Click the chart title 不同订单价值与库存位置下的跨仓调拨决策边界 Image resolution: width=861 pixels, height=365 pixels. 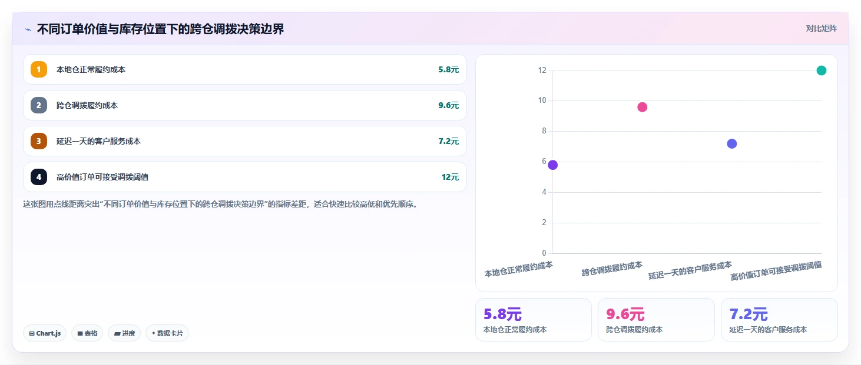pyautogui.click(x=160, y=29)
